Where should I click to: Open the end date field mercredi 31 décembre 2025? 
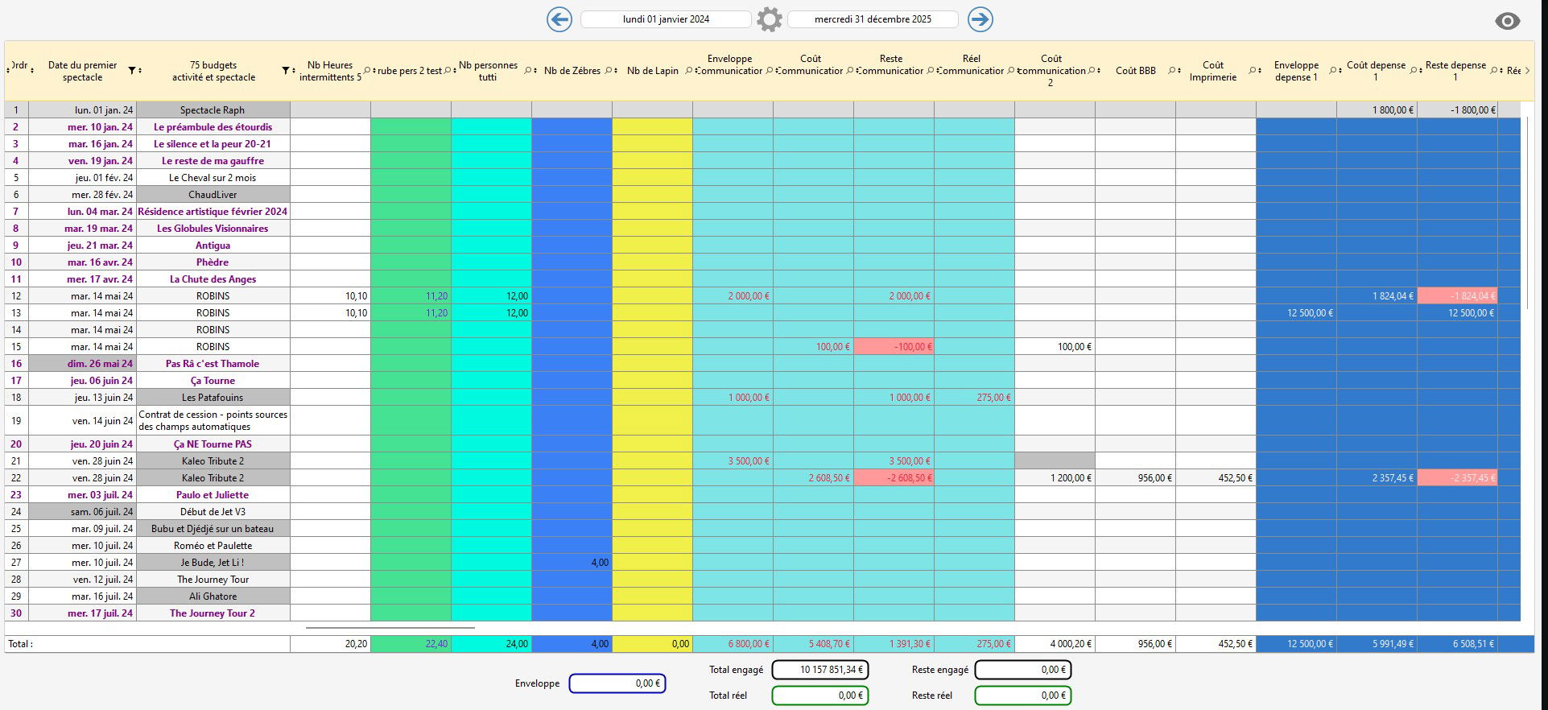(x=873, y=19)
